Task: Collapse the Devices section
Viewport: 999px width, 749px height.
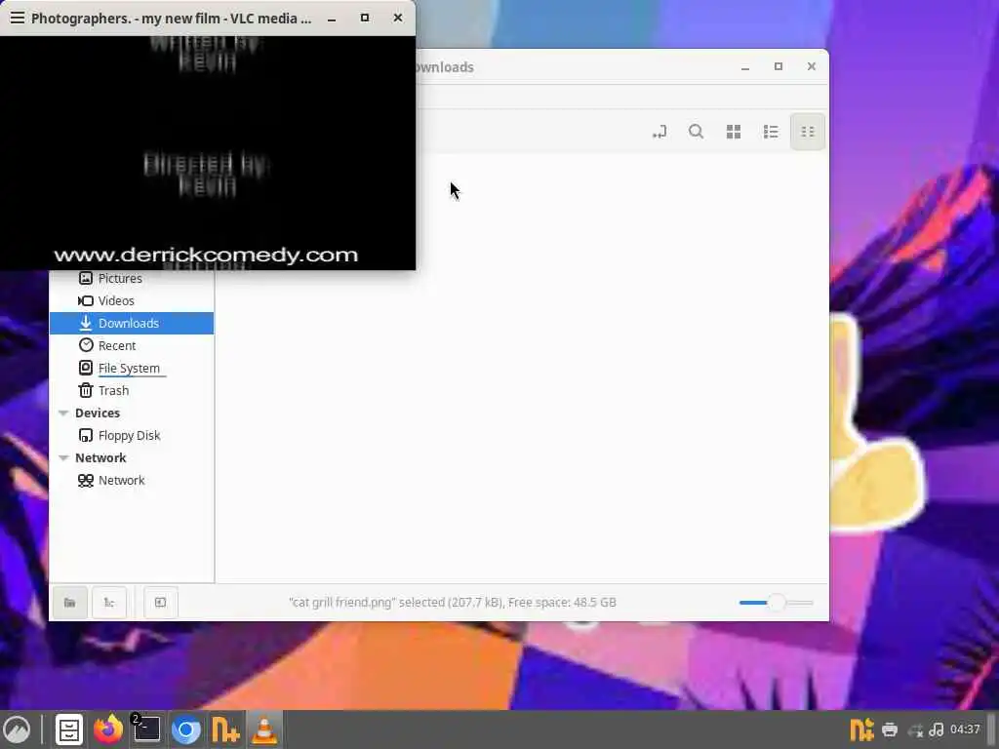Action: pos(63,414)
